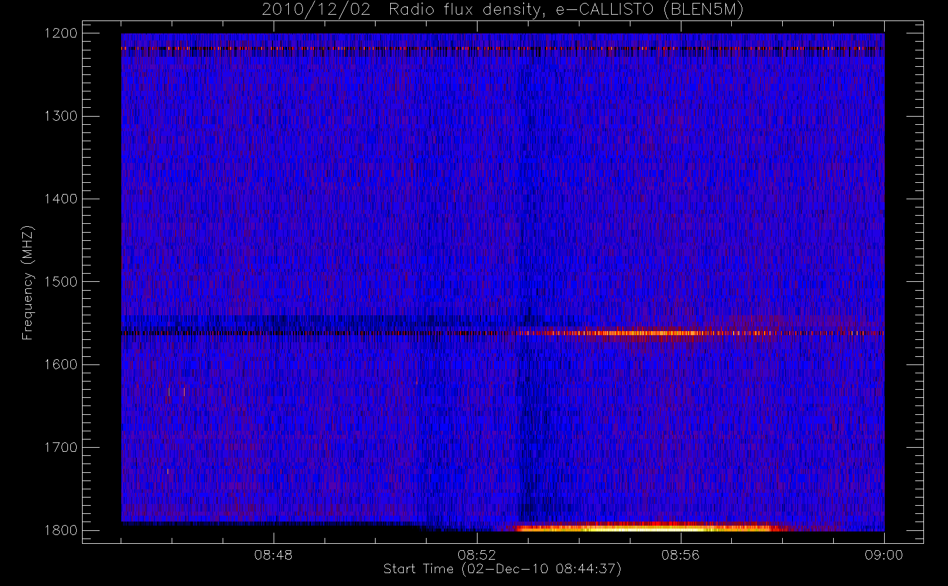This screenshot has height=586, width=948.
Task: Click the 1800 frequency tick label
Action: 61,530
